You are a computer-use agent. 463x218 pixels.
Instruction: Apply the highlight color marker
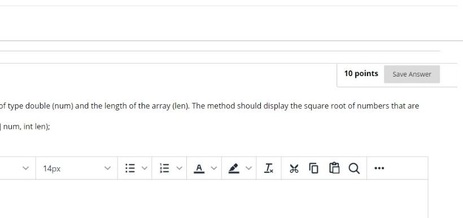tap(234, 168)
